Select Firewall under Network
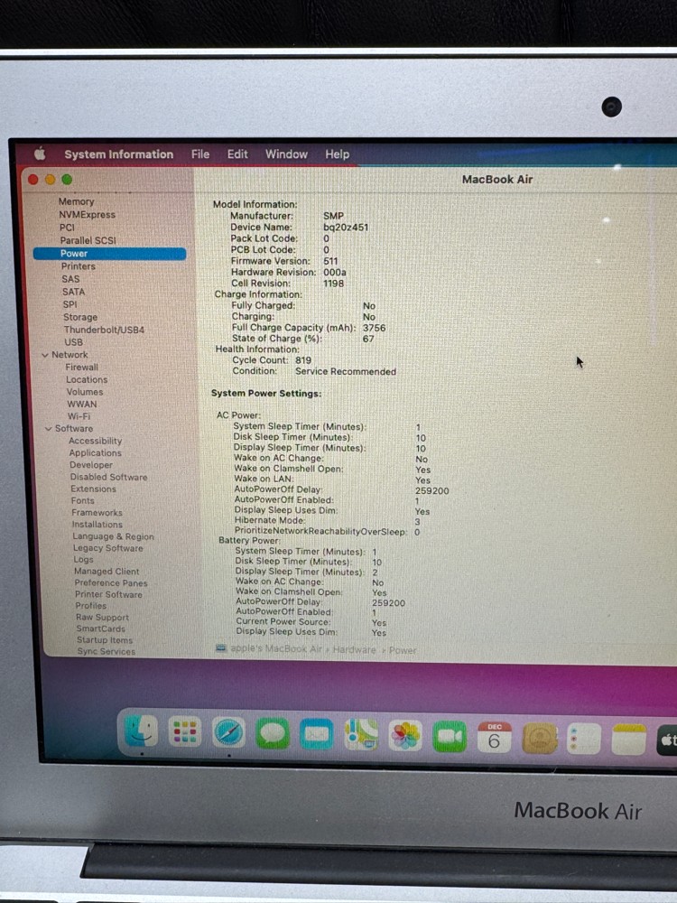677x903 pixels. point(81,367)
